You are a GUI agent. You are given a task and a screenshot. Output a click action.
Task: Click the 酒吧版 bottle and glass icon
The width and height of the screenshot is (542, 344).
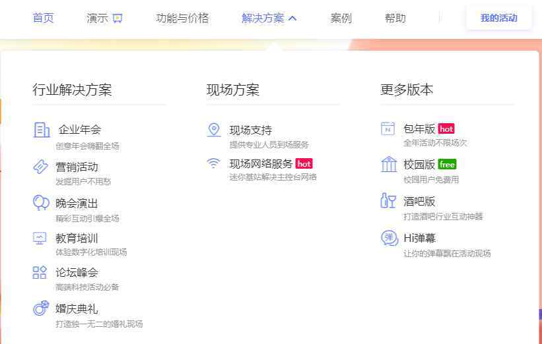(388, 201)
